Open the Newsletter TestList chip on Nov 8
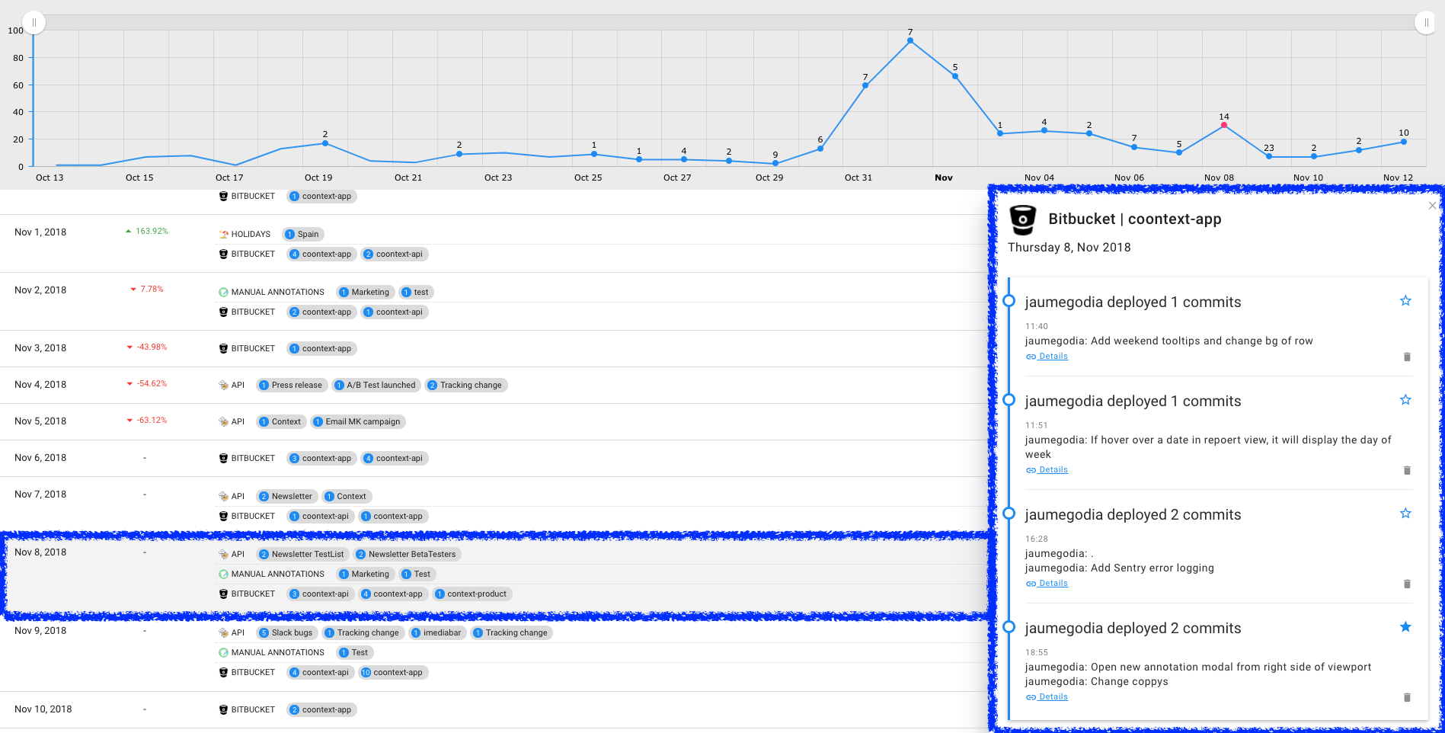This screenshot has height=733, width=1445. click(x=303, y=554)
